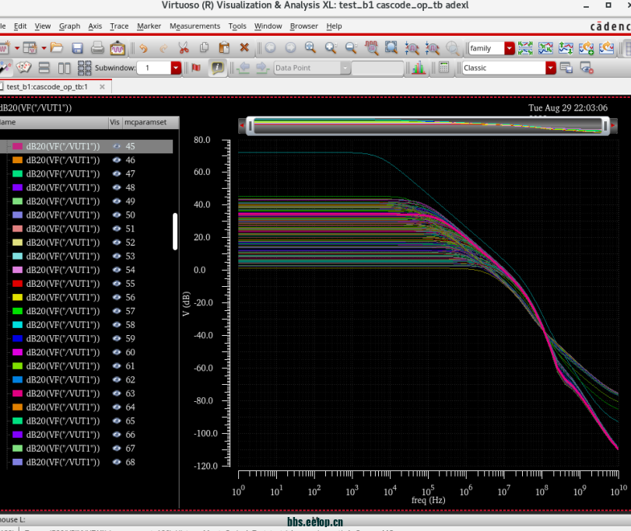Save the current workspace icon

566,68
